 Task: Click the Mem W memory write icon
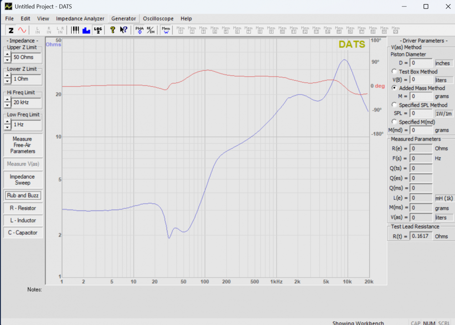pyautogui.click(x=166, y=30)
